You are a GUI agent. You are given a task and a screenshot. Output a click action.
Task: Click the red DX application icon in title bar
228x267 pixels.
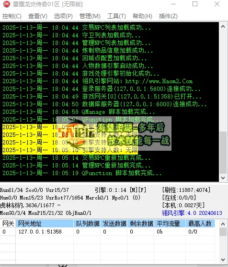coord(7,4)
